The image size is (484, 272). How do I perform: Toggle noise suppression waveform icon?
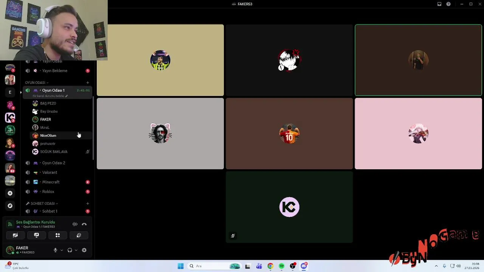(75, 224)
